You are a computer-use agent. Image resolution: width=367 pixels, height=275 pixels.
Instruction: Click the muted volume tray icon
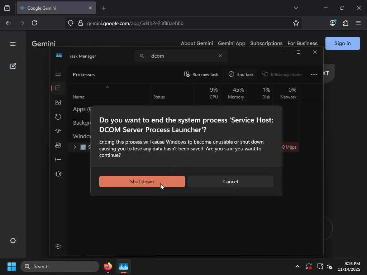(x=330, y=266)
